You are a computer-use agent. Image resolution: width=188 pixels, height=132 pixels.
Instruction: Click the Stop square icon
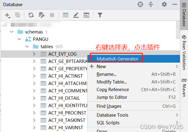point(52,15)
